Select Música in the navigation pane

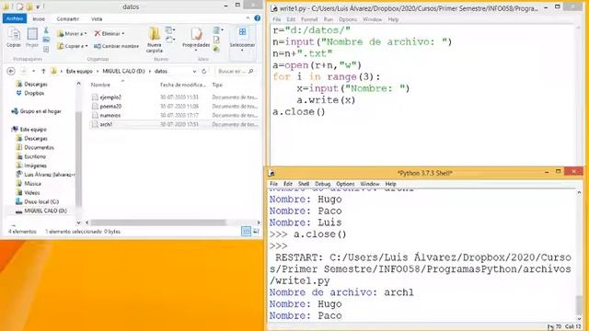coord(33,184)
